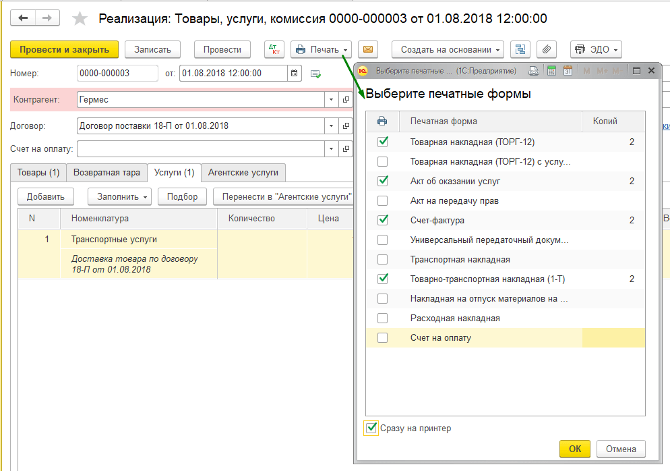Open the Печать dropdown menu
This screenshot has width=670, height=471.
321,49
